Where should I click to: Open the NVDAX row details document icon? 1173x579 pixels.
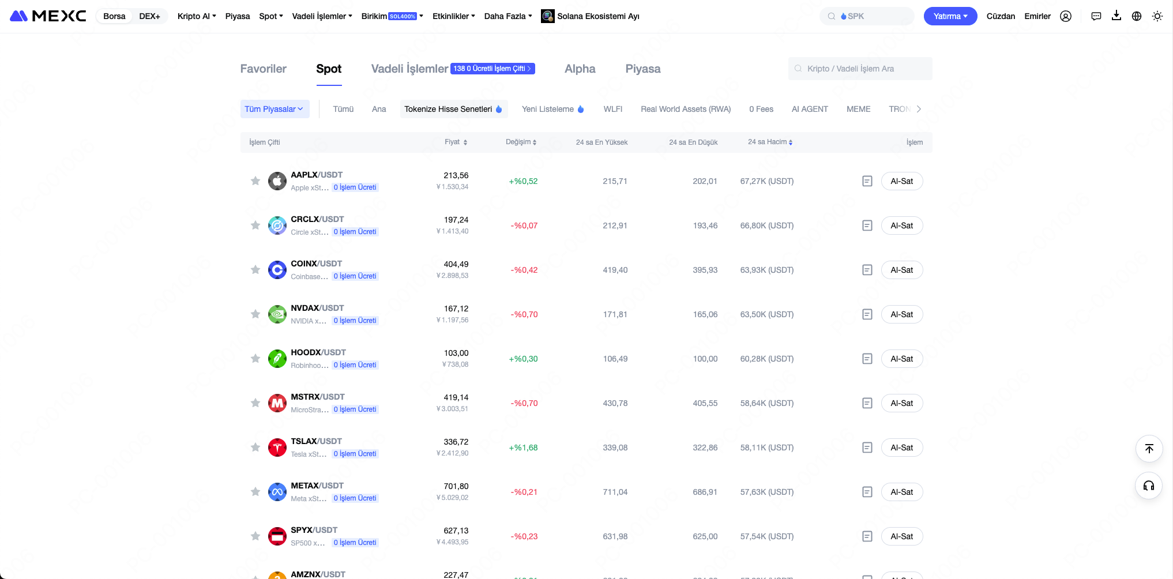pyautogui.click(x=867, y=314)
